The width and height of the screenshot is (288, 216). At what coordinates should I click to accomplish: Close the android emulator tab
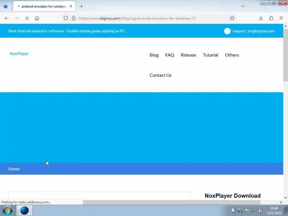[x=71, y=6]
